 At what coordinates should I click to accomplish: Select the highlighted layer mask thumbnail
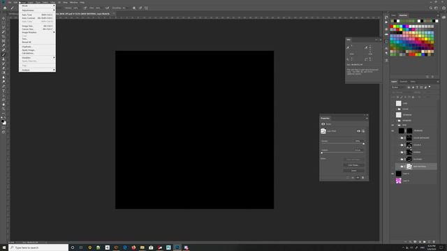point(409,167)
